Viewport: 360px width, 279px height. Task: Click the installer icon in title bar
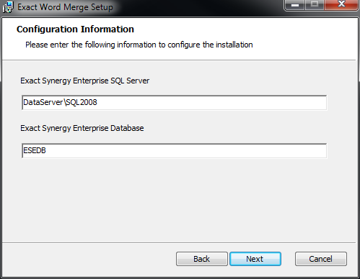pos(8,7)
